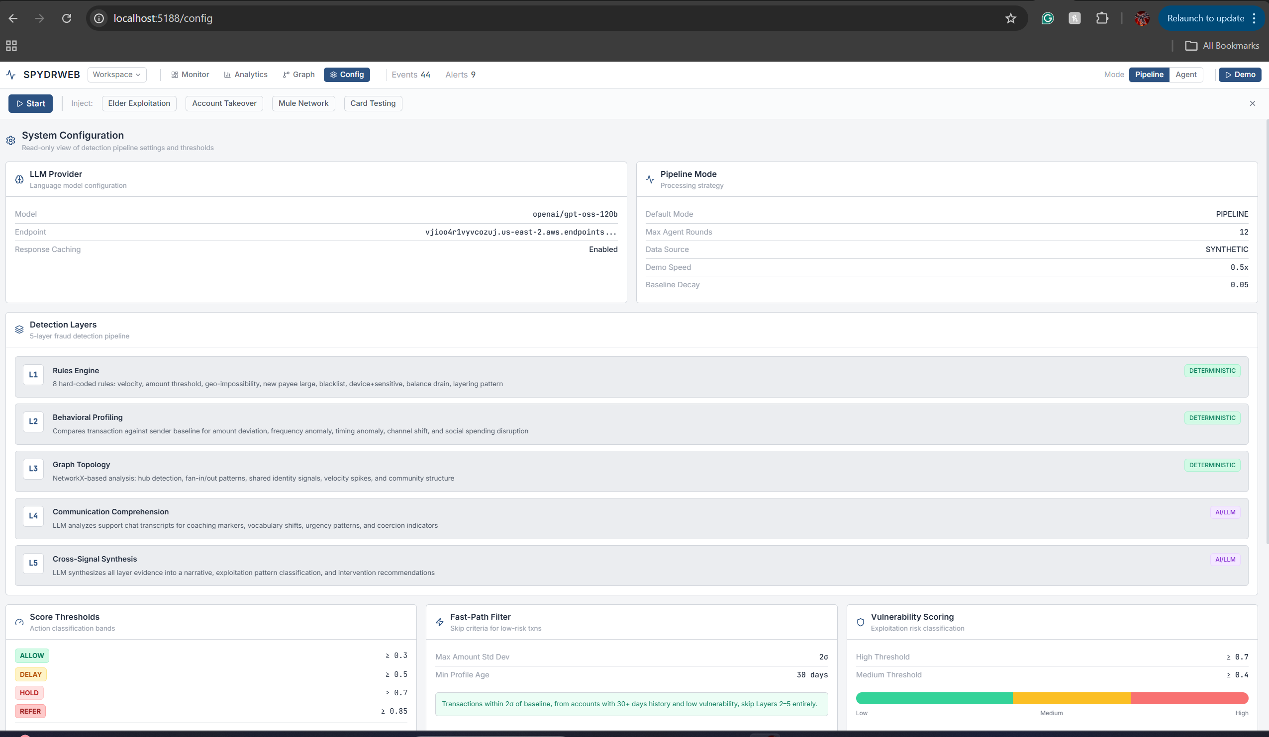Inject the Mule Network scenario
Screen dimensions: 1269x737
click(x=303, y=103)
